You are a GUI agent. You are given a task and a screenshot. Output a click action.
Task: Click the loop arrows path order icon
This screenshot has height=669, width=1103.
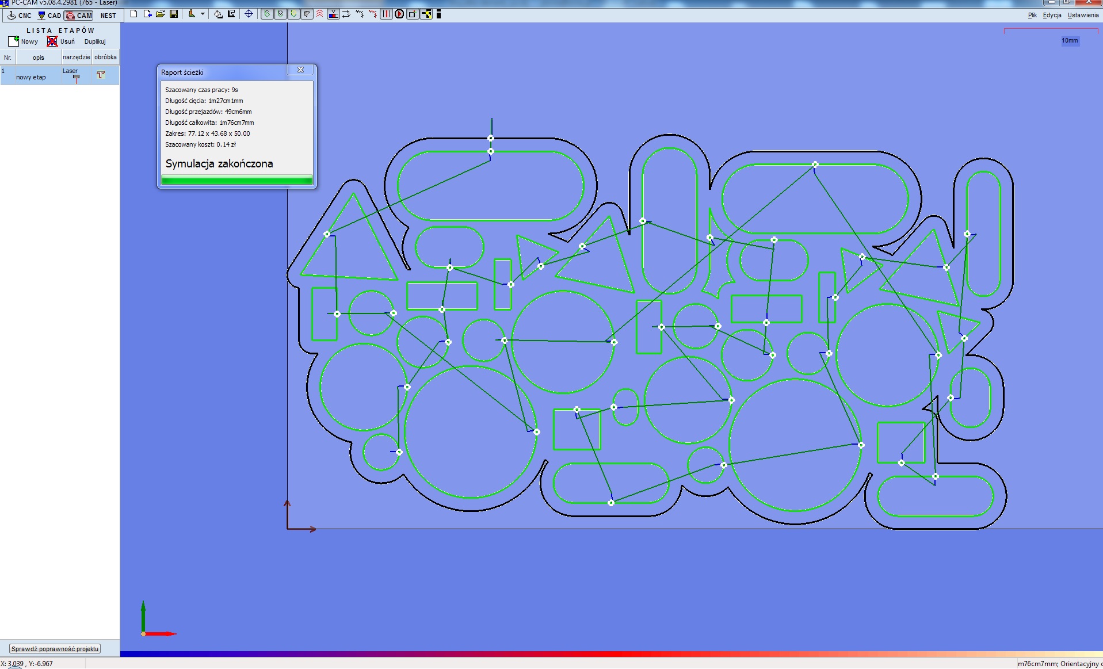point(346,14)
